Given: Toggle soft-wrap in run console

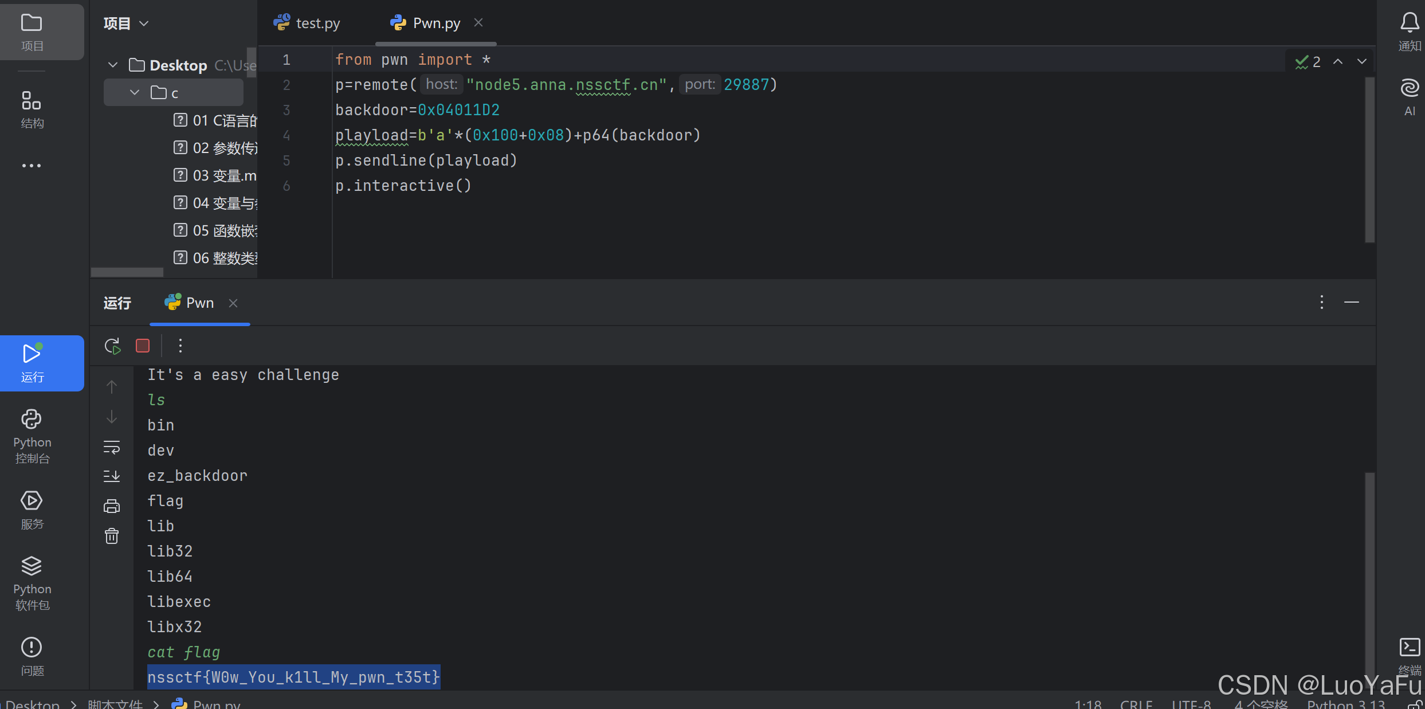Looking at the screenshot, I should (112, 447).
